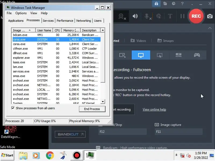Open the Windows Start button
Screen dimensions: 215x161
point(7,155)
